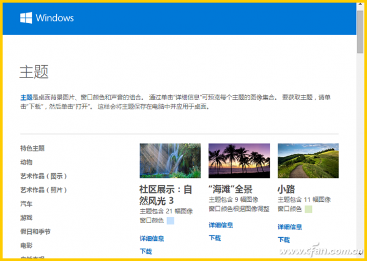Open 艺术作品（照片）category
This screenshot has width=367, height=261.
43,190
